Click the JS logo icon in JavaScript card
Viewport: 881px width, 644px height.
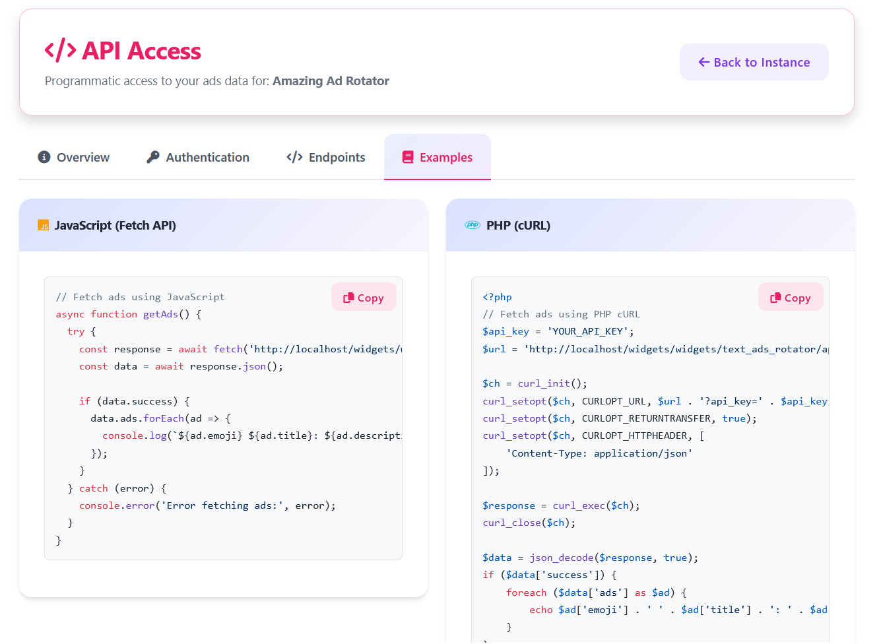pos(44,225)
